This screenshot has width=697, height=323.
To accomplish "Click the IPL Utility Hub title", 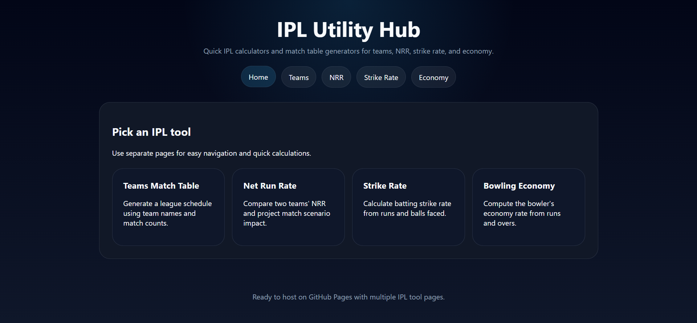I will [x=348, y=30].
